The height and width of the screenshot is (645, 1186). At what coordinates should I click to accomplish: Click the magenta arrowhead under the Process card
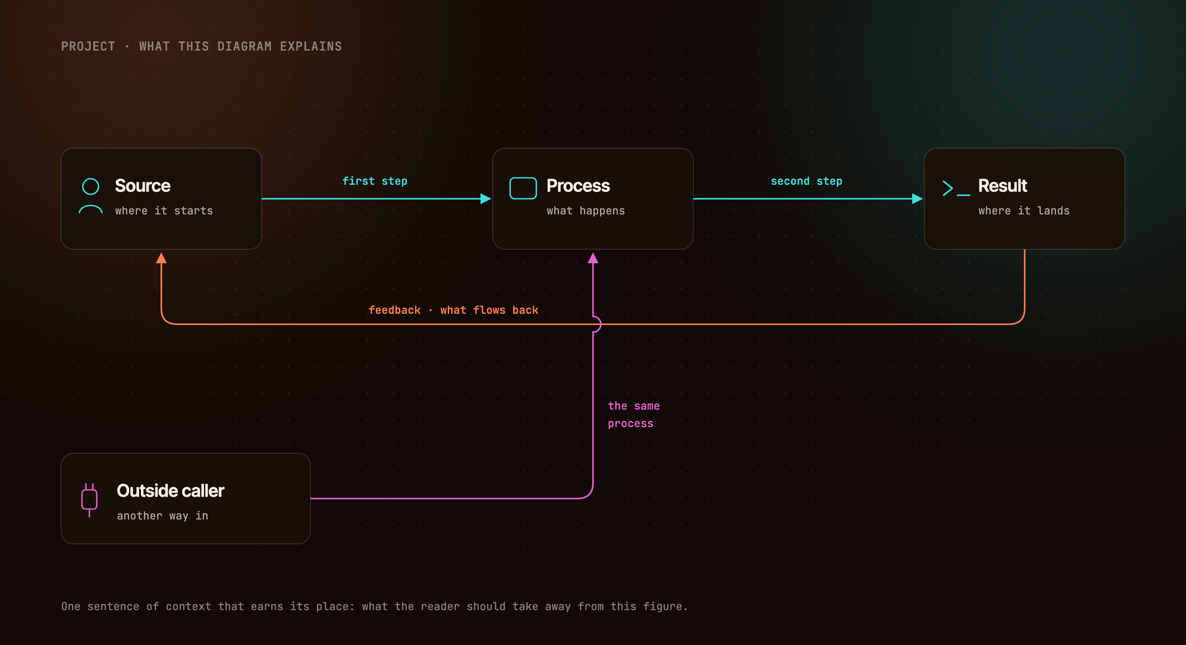tap(593, 258)
